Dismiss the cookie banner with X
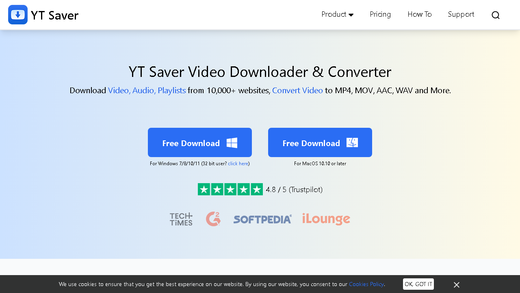 (457, 285)
